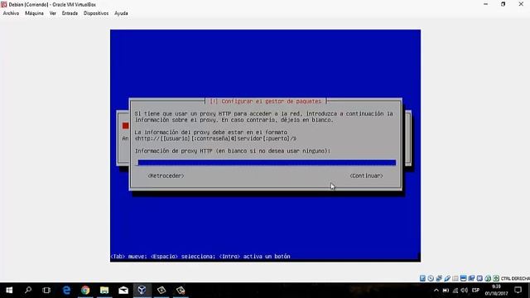Click the virtualization features status icon
The width and height of the screenshot is (530, 298).
(x=479, y=278)
